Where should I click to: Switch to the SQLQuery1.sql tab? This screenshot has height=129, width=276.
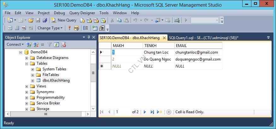(203, 38)
